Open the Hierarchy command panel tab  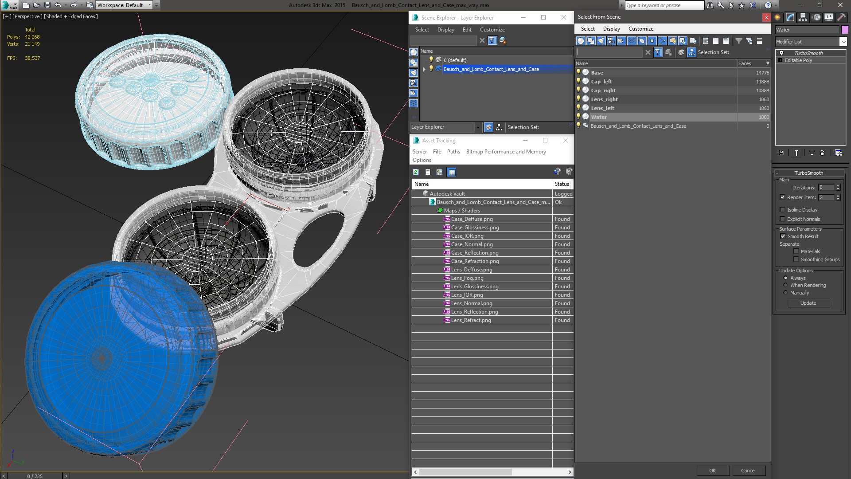click(803, 17)
